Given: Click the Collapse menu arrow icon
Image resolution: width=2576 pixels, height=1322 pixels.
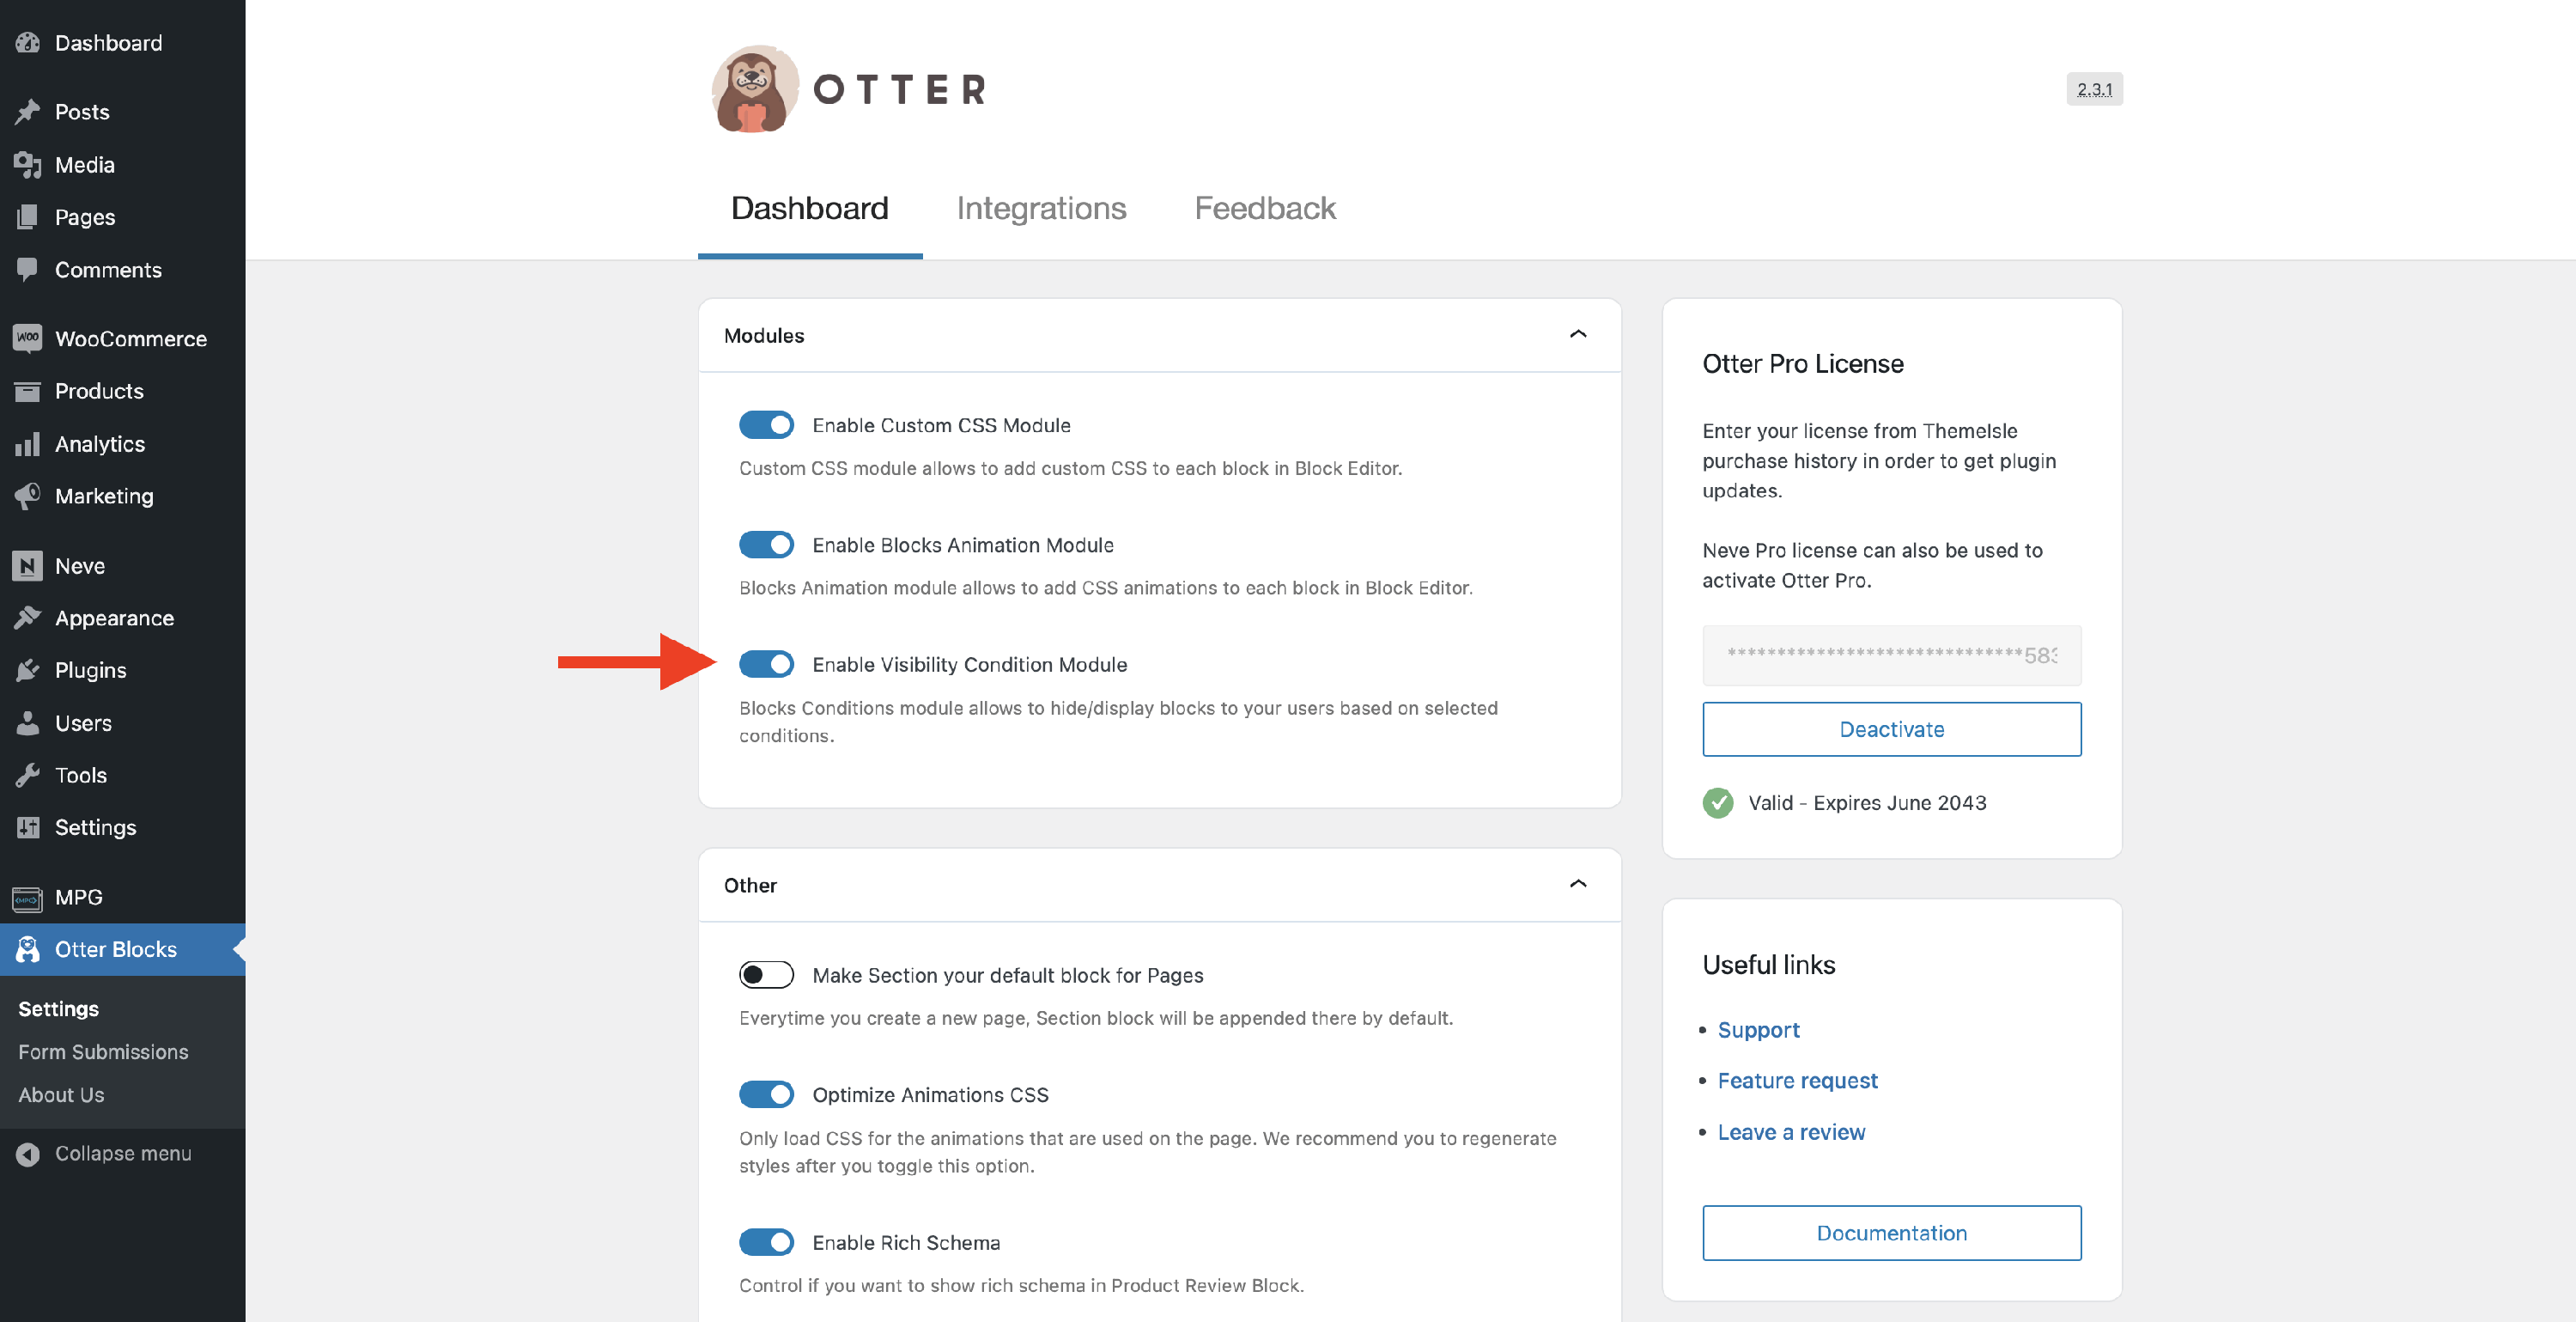Looking at the screenshot, I should (27, 1153).
